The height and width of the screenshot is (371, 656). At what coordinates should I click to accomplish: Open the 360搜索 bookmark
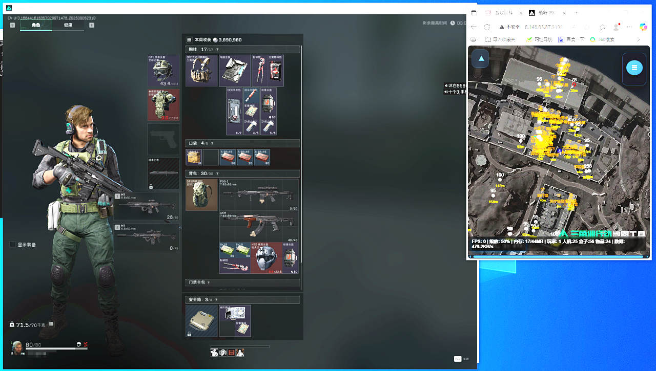(602, 39)
